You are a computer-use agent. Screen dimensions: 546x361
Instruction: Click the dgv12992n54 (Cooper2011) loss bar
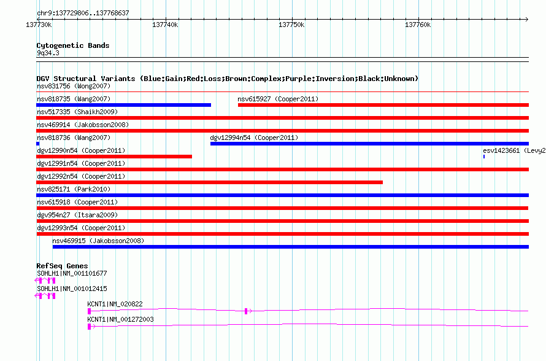(210, 182)
